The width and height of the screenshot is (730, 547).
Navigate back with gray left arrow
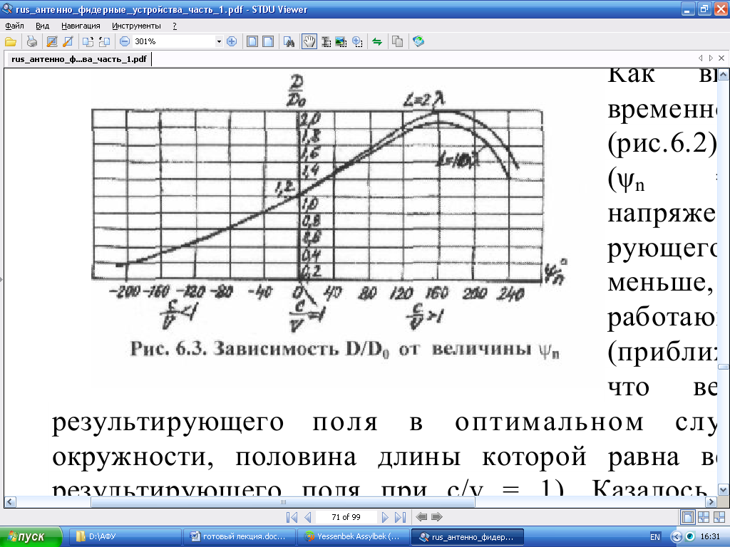pos(421,517)
